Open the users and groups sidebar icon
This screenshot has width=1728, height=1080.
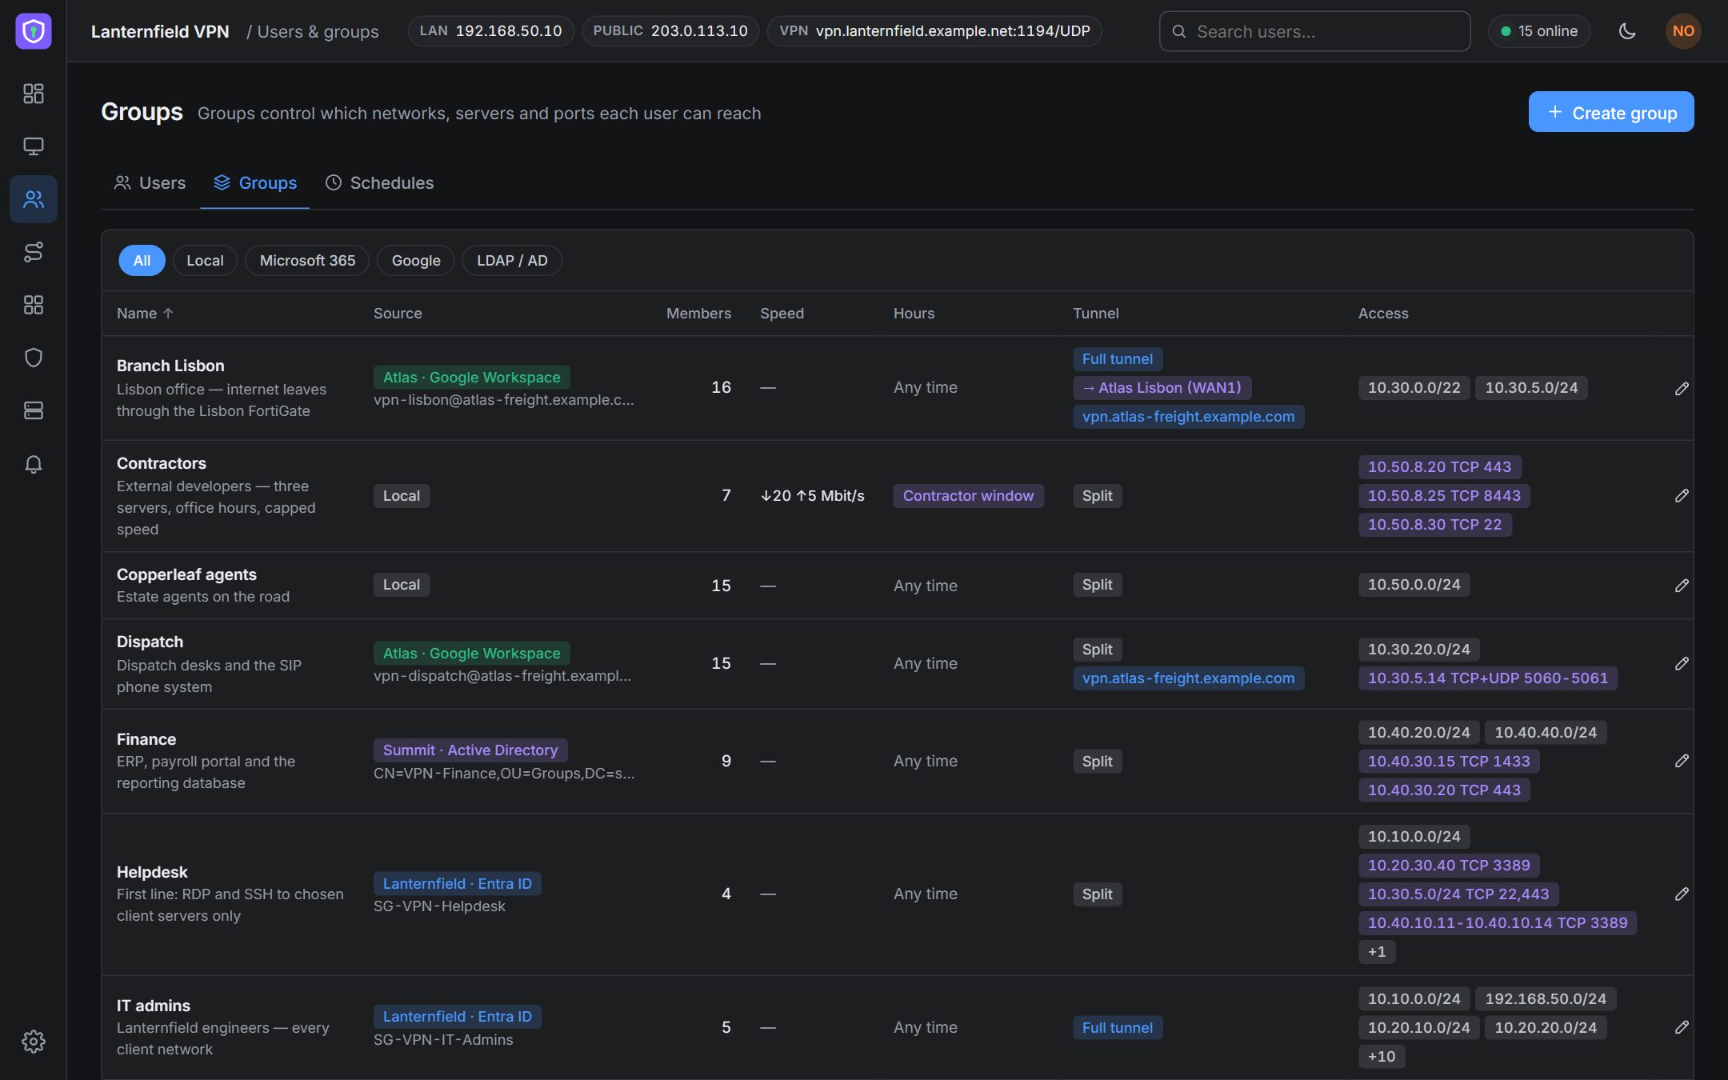click(x=34, y=199)
